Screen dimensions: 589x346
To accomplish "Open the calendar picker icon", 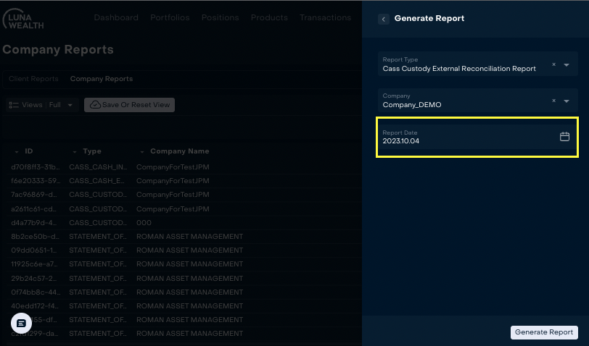I will coord(564,137).
